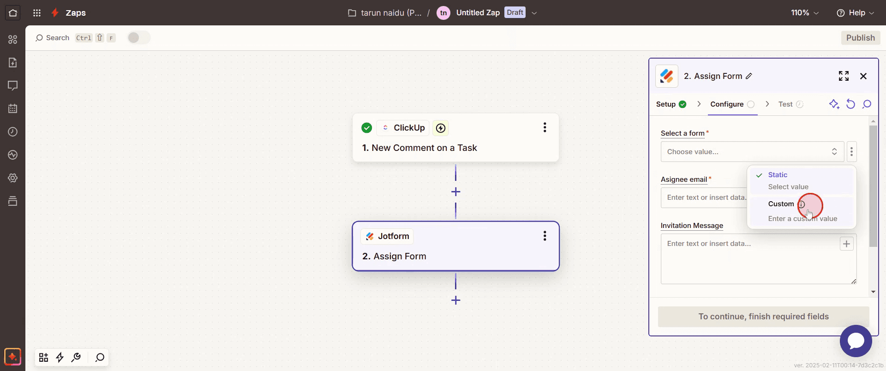
Task: Click the Publish button
Action: (x=860, y=38)
